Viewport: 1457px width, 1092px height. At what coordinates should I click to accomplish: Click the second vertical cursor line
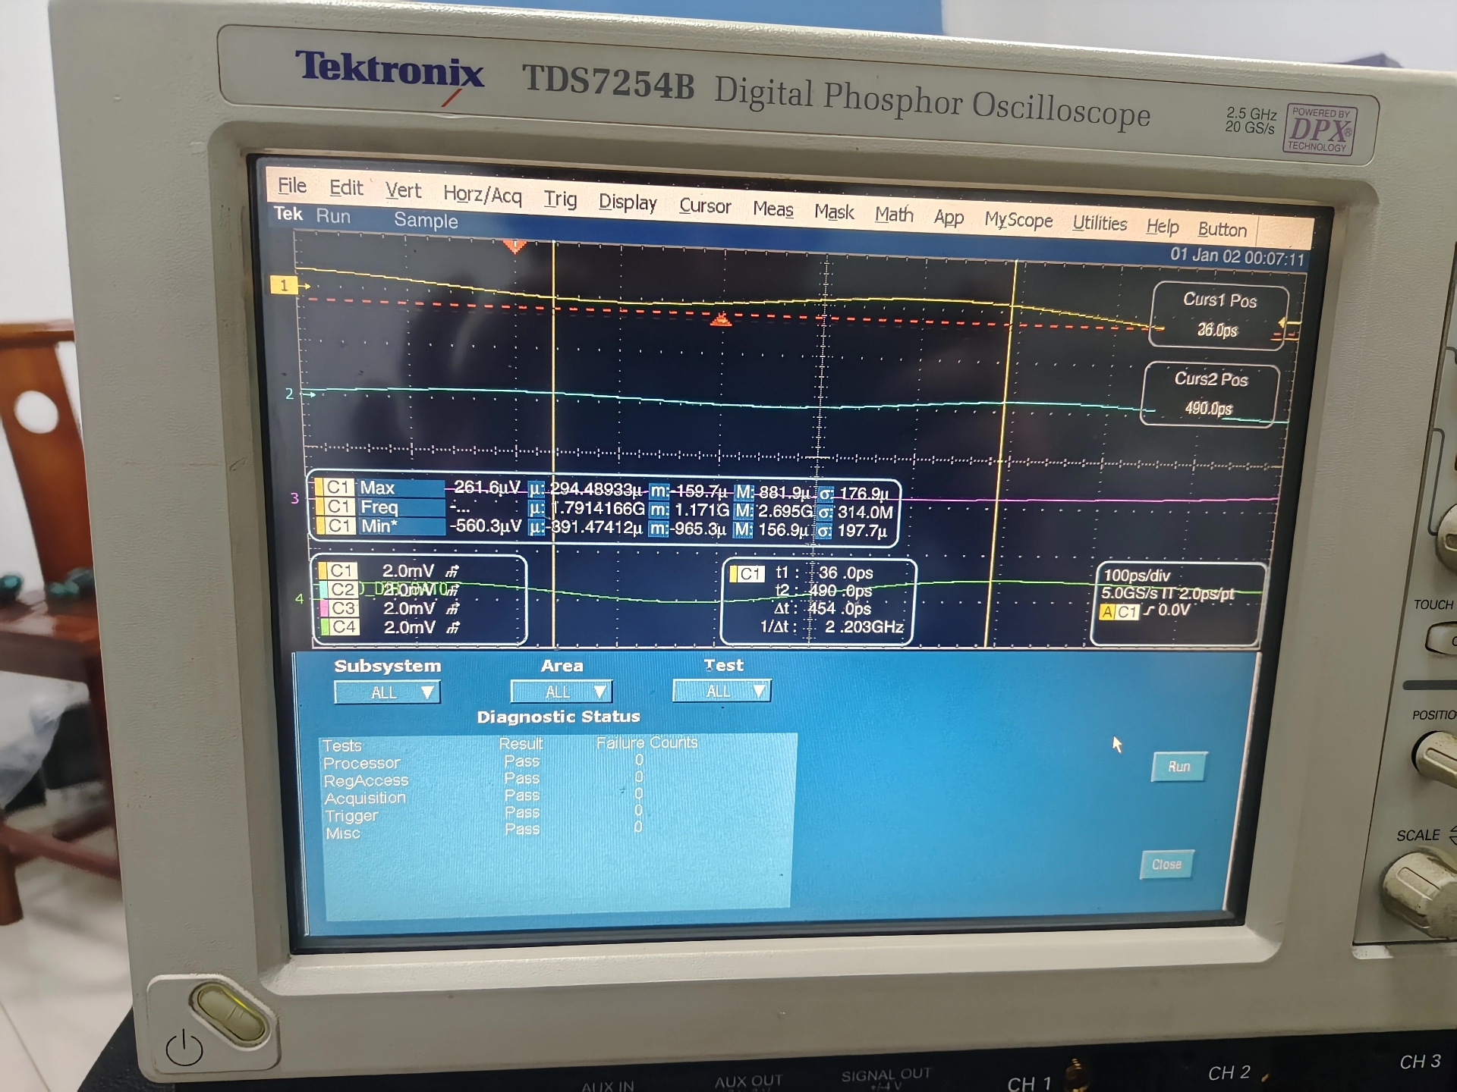tap(1001, 453)
